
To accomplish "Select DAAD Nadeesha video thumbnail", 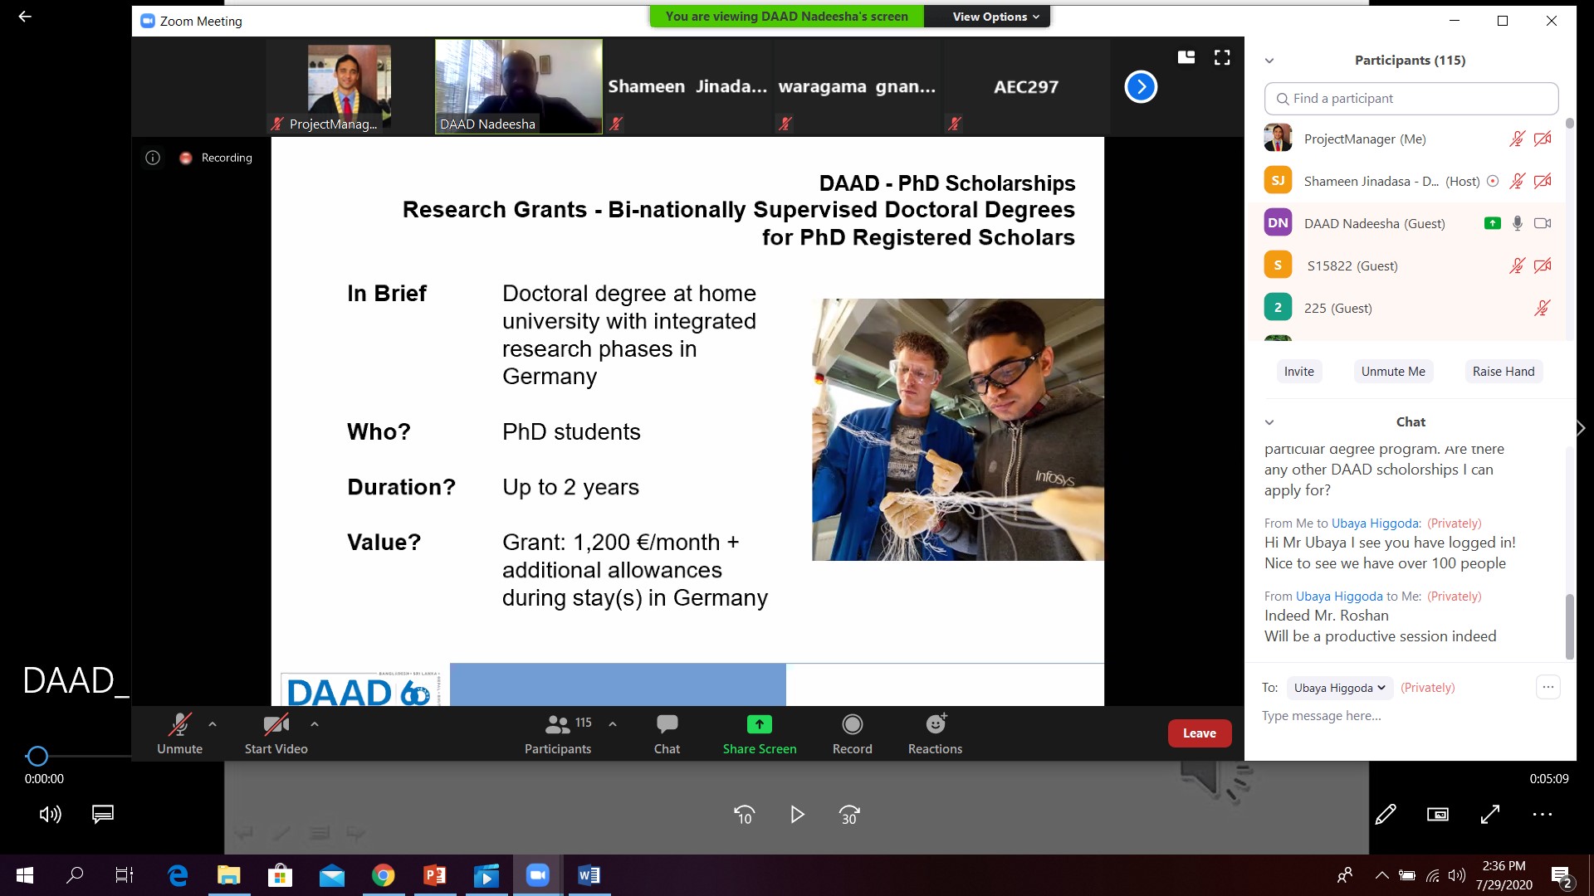I will coord(519,86).
